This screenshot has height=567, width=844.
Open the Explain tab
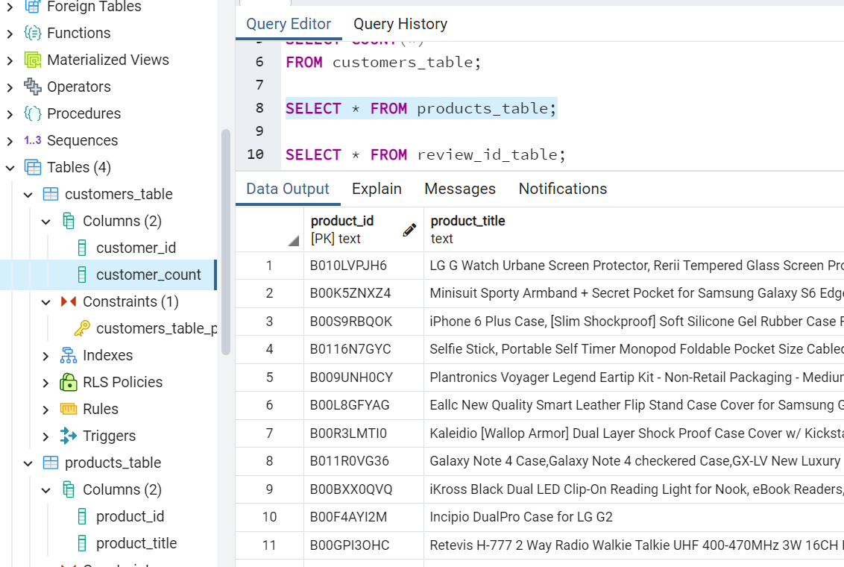click(x=377, y=189)
